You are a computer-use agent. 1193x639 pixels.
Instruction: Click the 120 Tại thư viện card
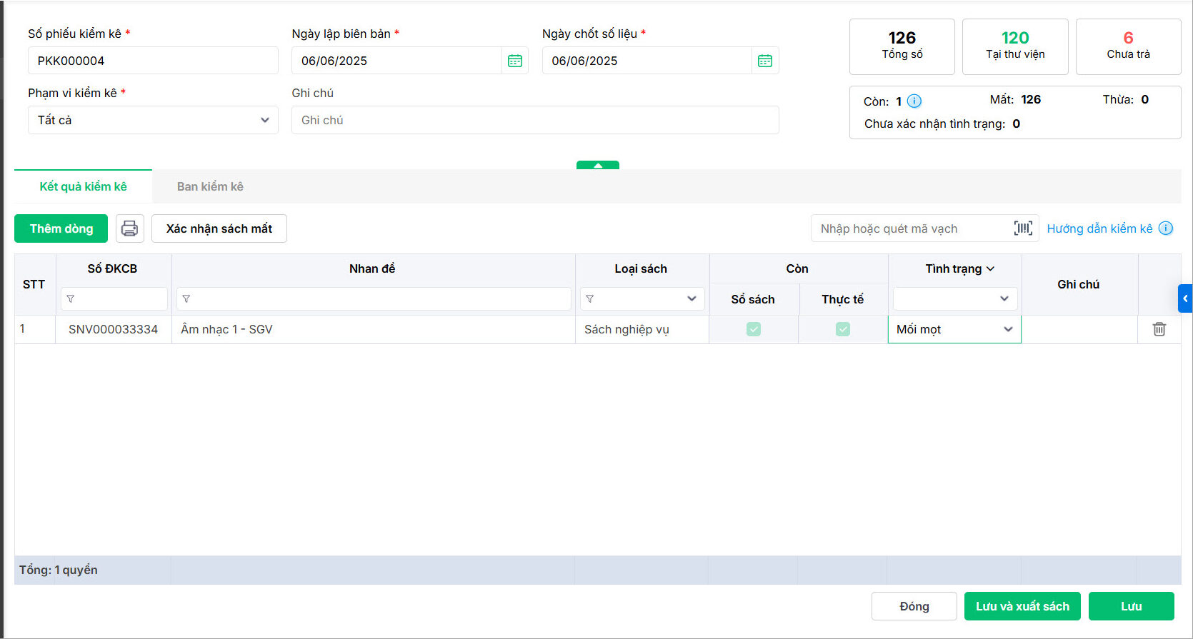click(1015, 46)
